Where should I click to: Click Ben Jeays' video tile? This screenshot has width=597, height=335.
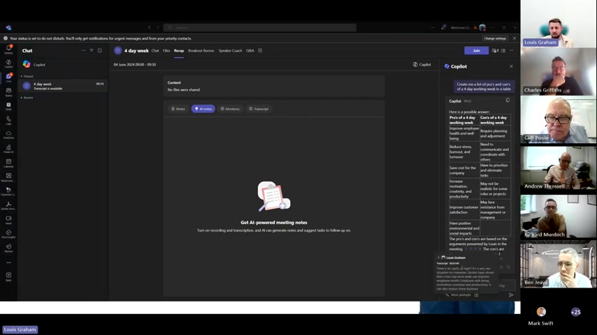tap(558, 264)
